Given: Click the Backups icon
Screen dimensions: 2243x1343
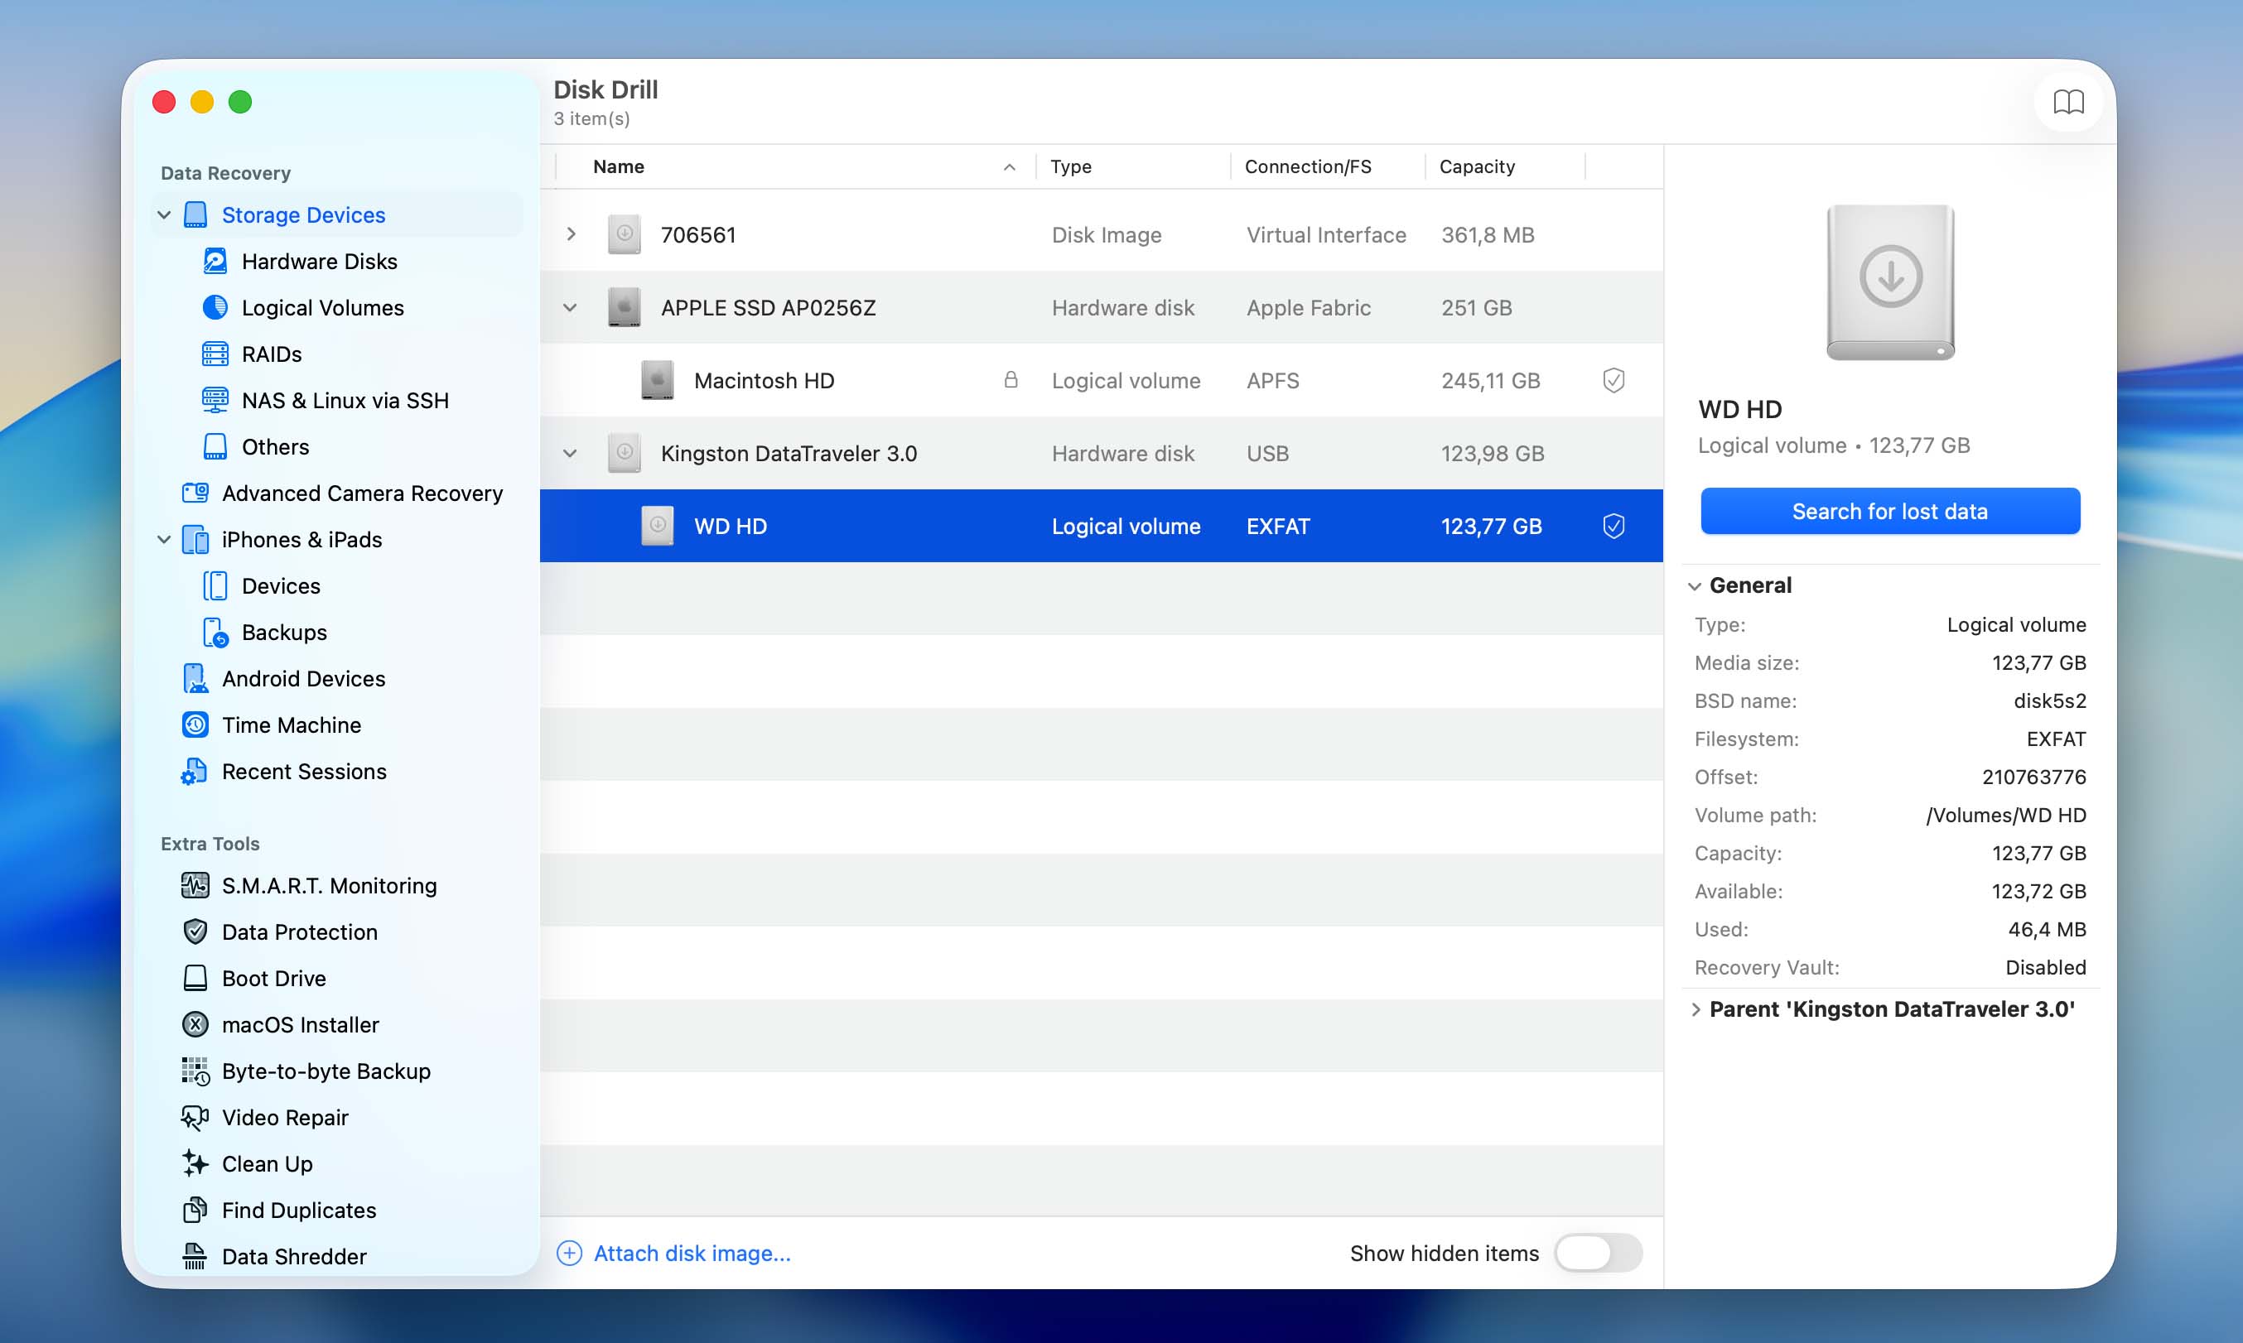Looking at the screenshot, I should click(x=215, y=632).
